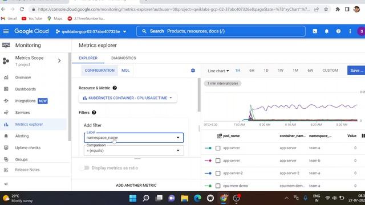Click the panel resize handle above ratio toggle
This screenshot has height=205, width=365.
137,158
